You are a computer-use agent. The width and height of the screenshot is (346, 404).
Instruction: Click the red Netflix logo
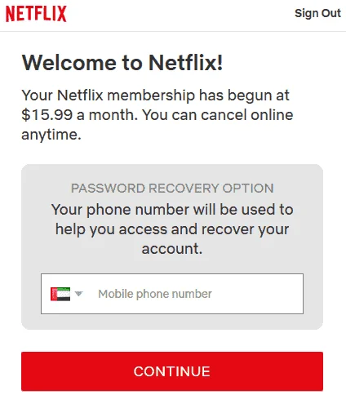click(36, 14)
